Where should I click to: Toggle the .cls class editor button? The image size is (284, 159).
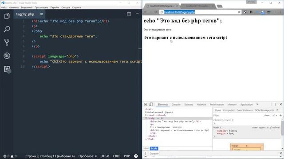click(274, 115)
